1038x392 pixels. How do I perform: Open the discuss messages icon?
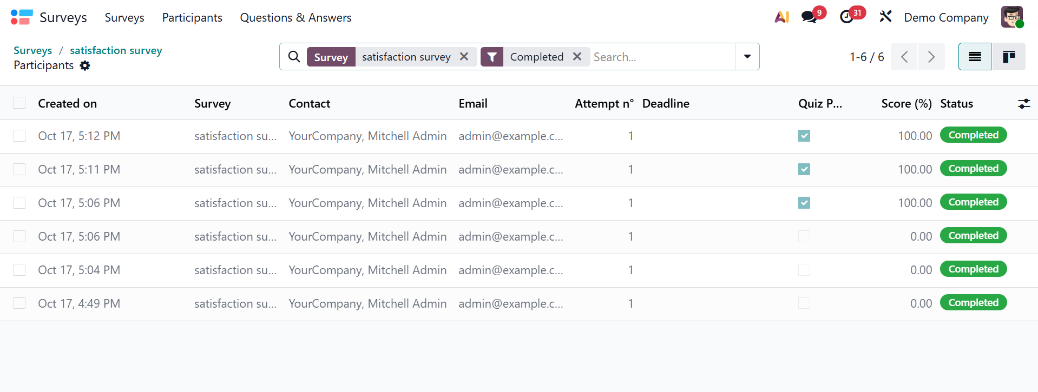pyautogui.click(x=810, y=17)
